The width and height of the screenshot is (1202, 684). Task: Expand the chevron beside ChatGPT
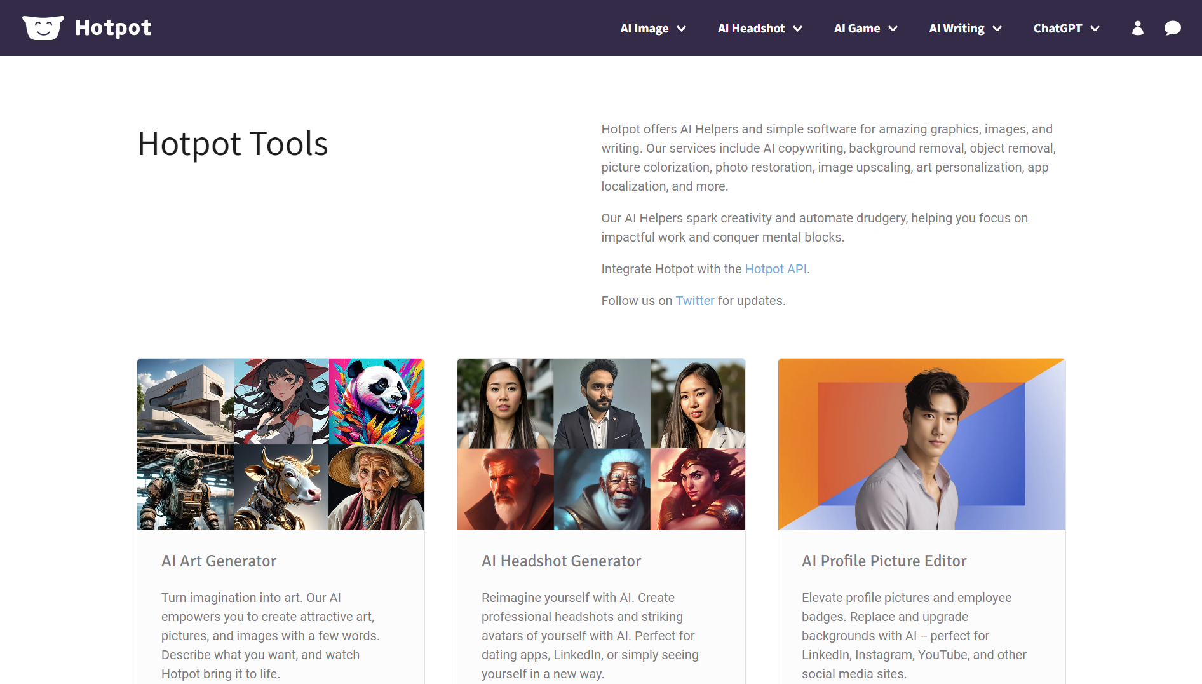[1095, 29]
